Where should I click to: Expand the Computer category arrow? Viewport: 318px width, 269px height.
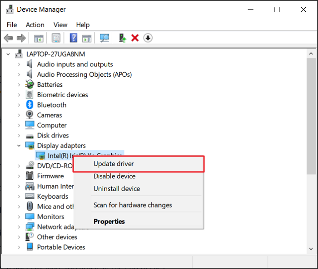19,125
